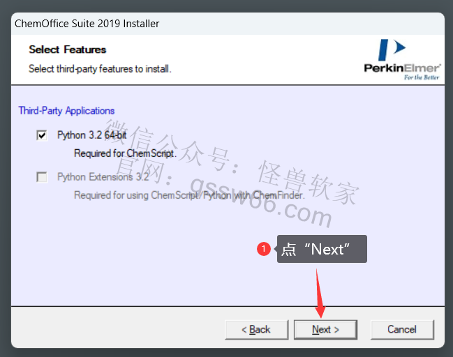453x357 pixels.
Task: Click 'Select third-party features to install.' text
Action: (x=100, y=69)
